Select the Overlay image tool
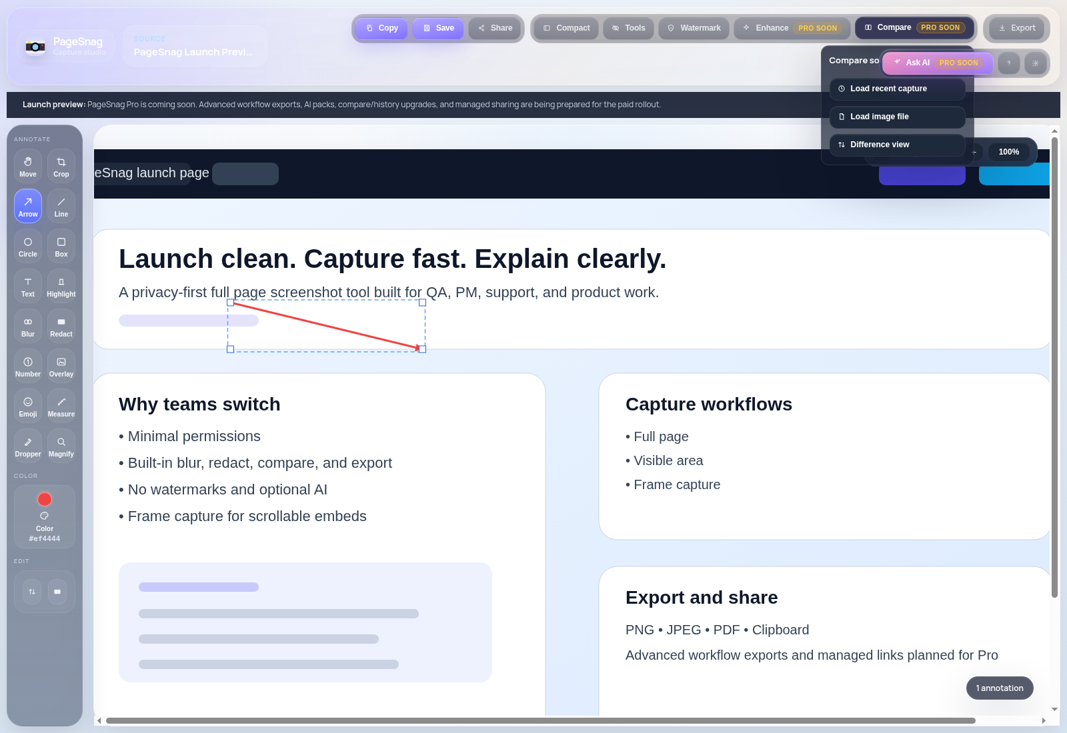1067x733 pixels. point(61,366)
